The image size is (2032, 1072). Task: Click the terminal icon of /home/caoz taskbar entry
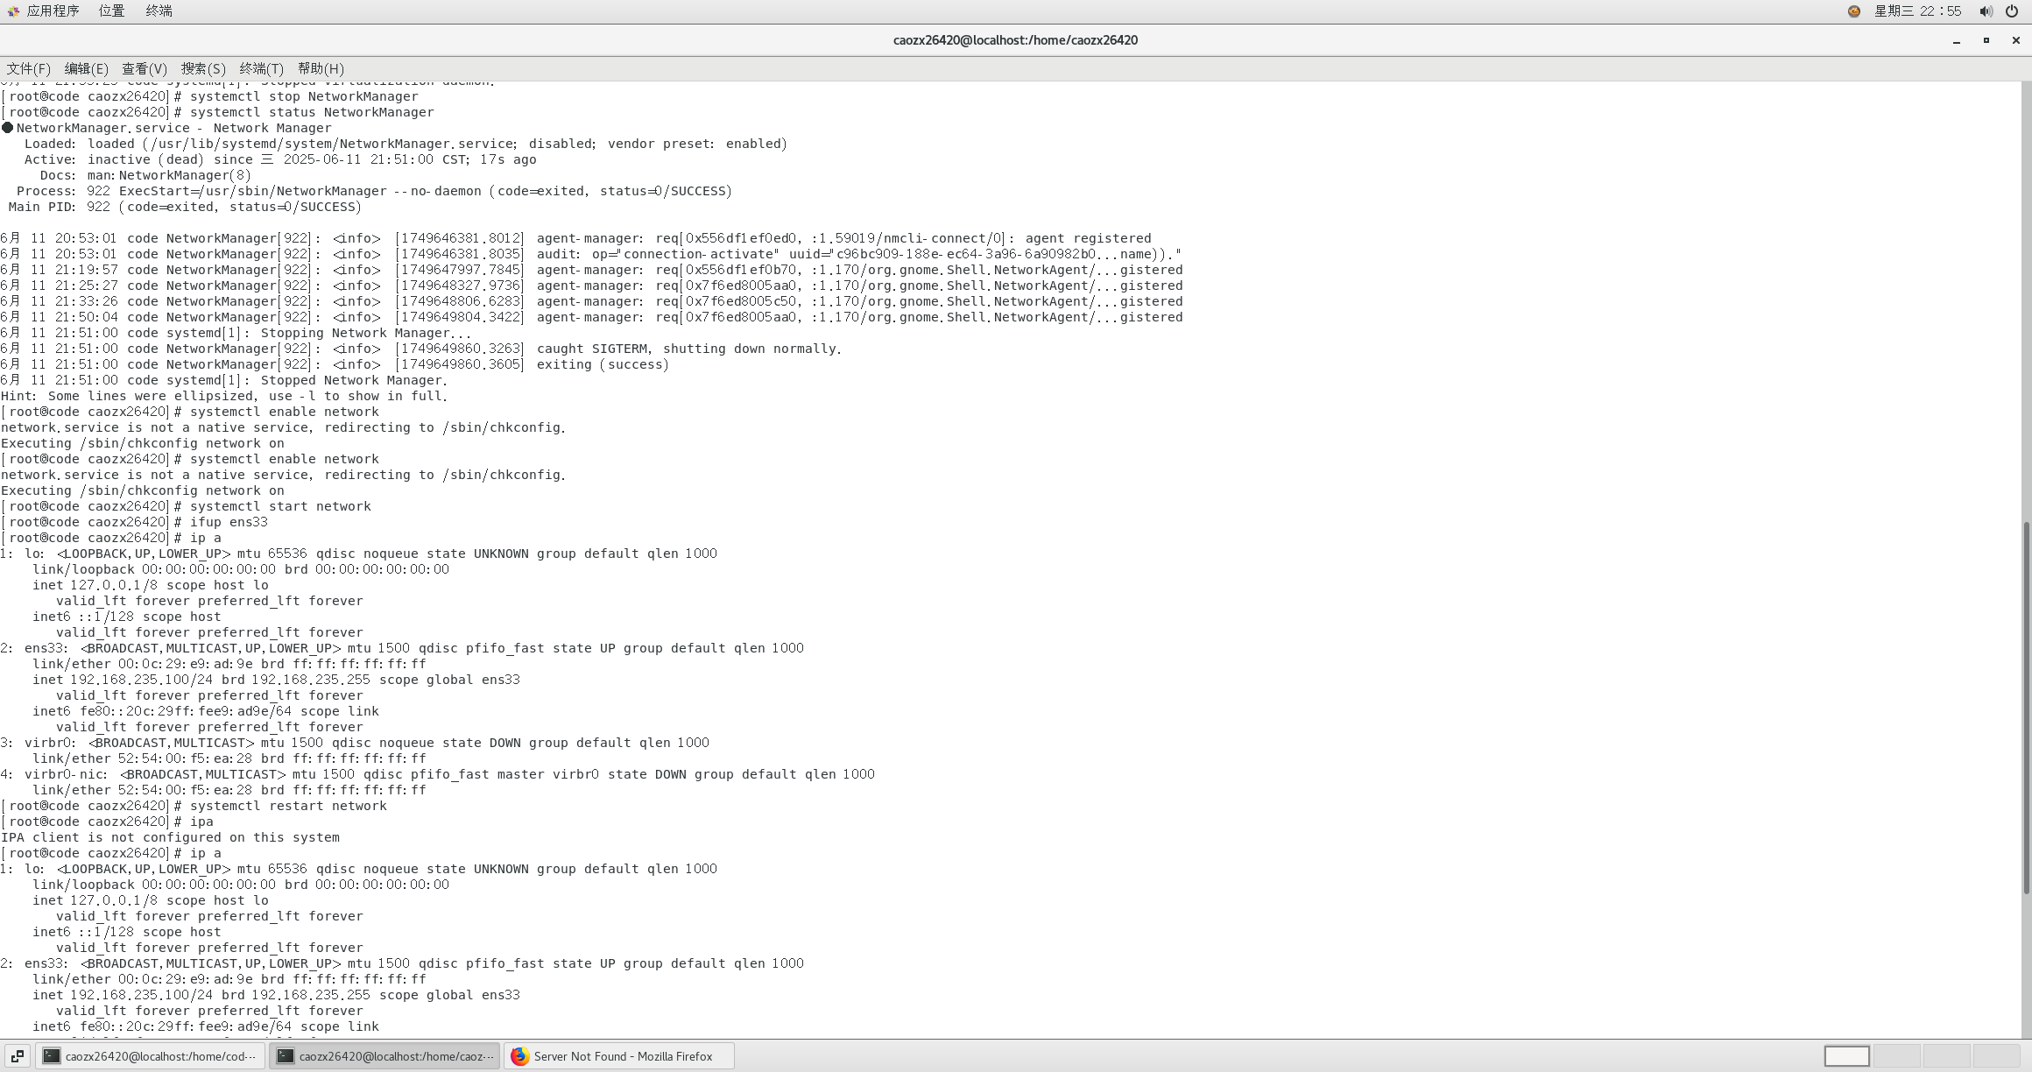tap(286, 1056)
